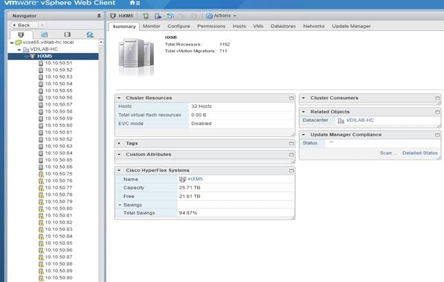Screen dimensions: 444x282
Task: Select host 10.10.50.51 in the tree
Action: coord(58,63)
